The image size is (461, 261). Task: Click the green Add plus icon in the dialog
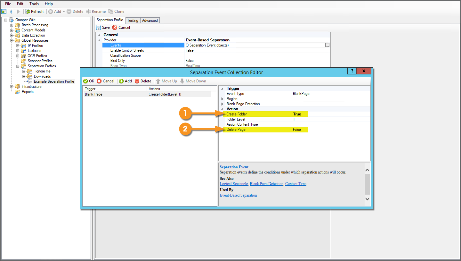(121, 81)
